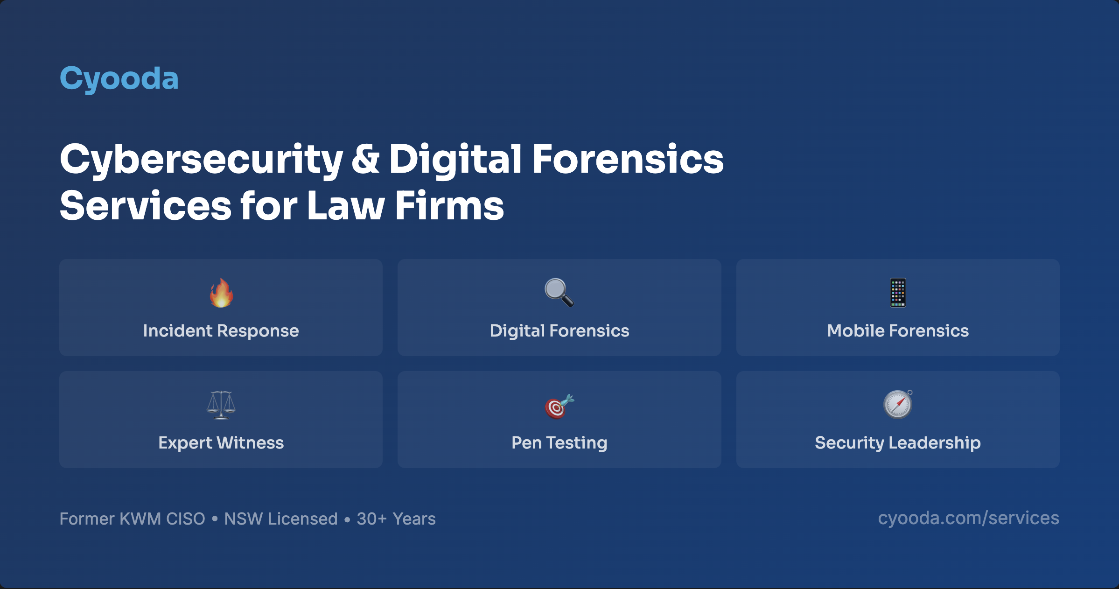This screenshot has width=1119, height=589.
Task: Click the fire icon for Incident Response
Action: coord(221,293)
